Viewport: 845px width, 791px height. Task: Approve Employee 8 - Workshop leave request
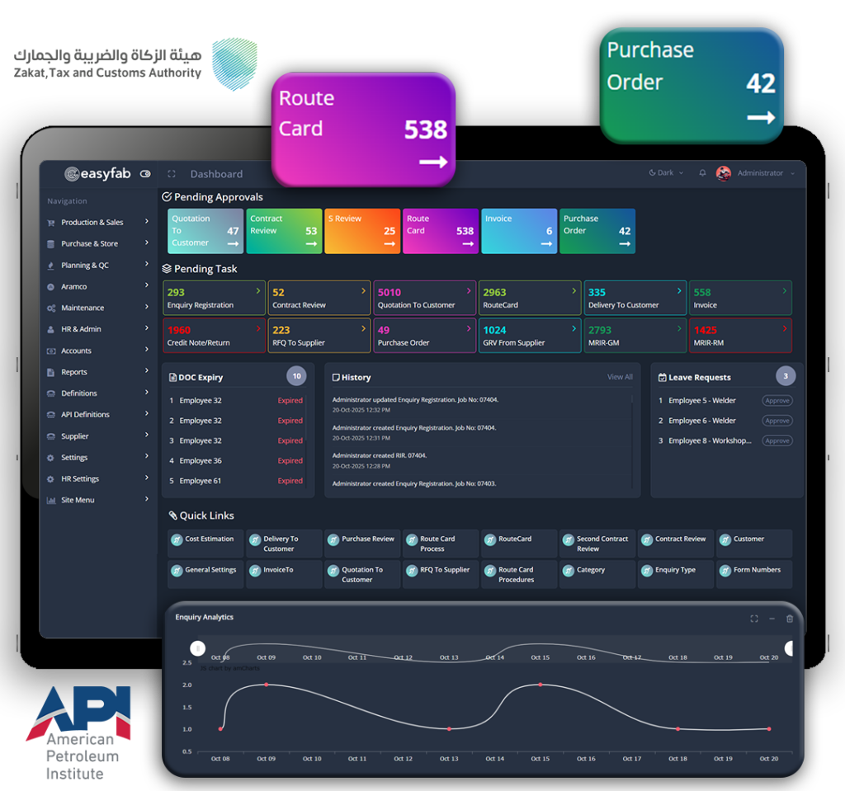(x=777, y=440)
